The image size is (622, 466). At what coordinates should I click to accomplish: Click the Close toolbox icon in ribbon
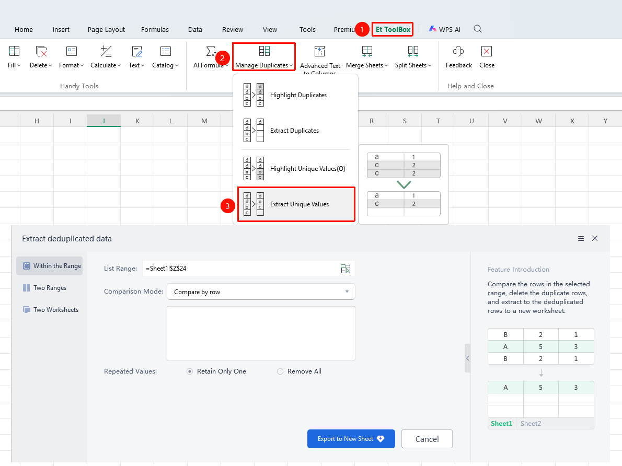487,57
